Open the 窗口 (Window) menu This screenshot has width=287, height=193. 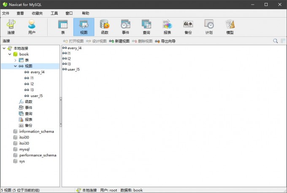pos(69,13)
